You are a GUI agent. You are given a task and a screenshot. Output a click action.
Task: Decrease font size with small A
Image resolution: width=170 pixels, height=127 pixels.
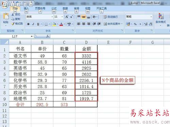(x=71, y=17)
